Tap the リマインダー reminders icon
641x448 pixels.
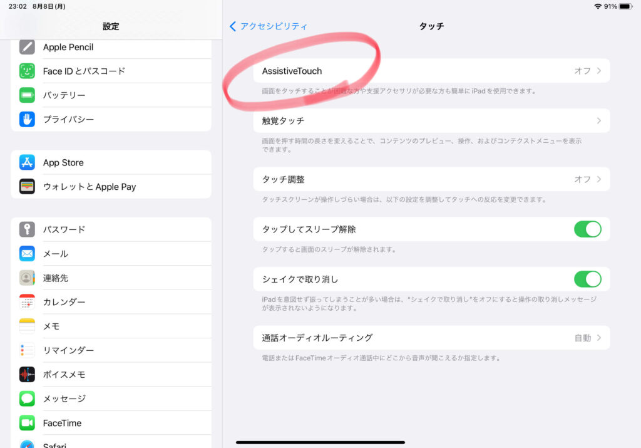(27, 350)
